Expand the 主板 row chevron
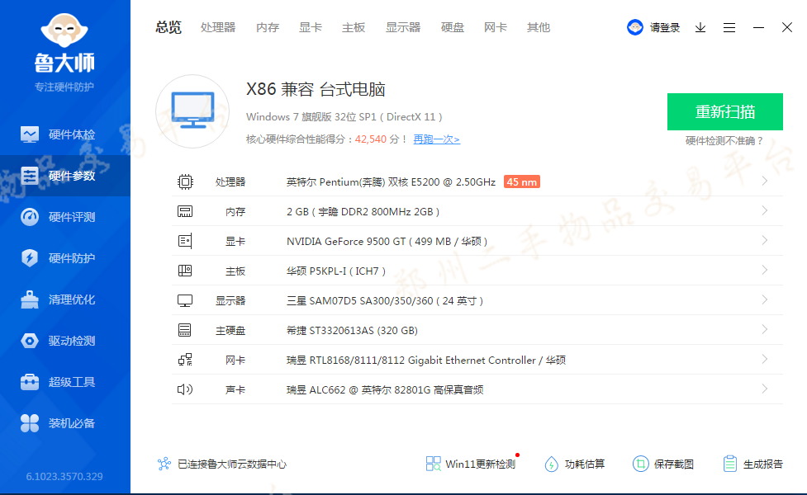This screenshot has height=495, width=807. coord(765,270)
